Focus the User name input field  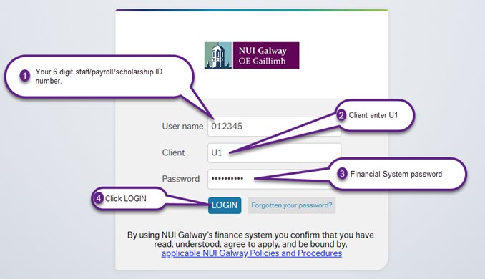tap(275, 126)
